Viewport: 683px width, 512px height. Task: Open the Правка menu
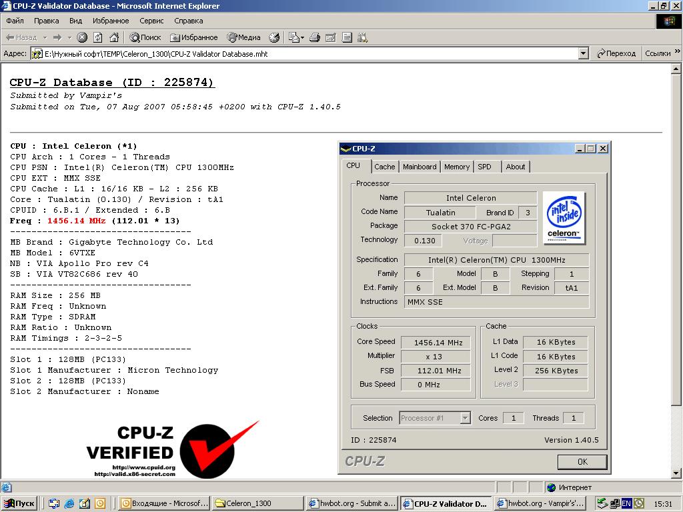click(46, 21)
